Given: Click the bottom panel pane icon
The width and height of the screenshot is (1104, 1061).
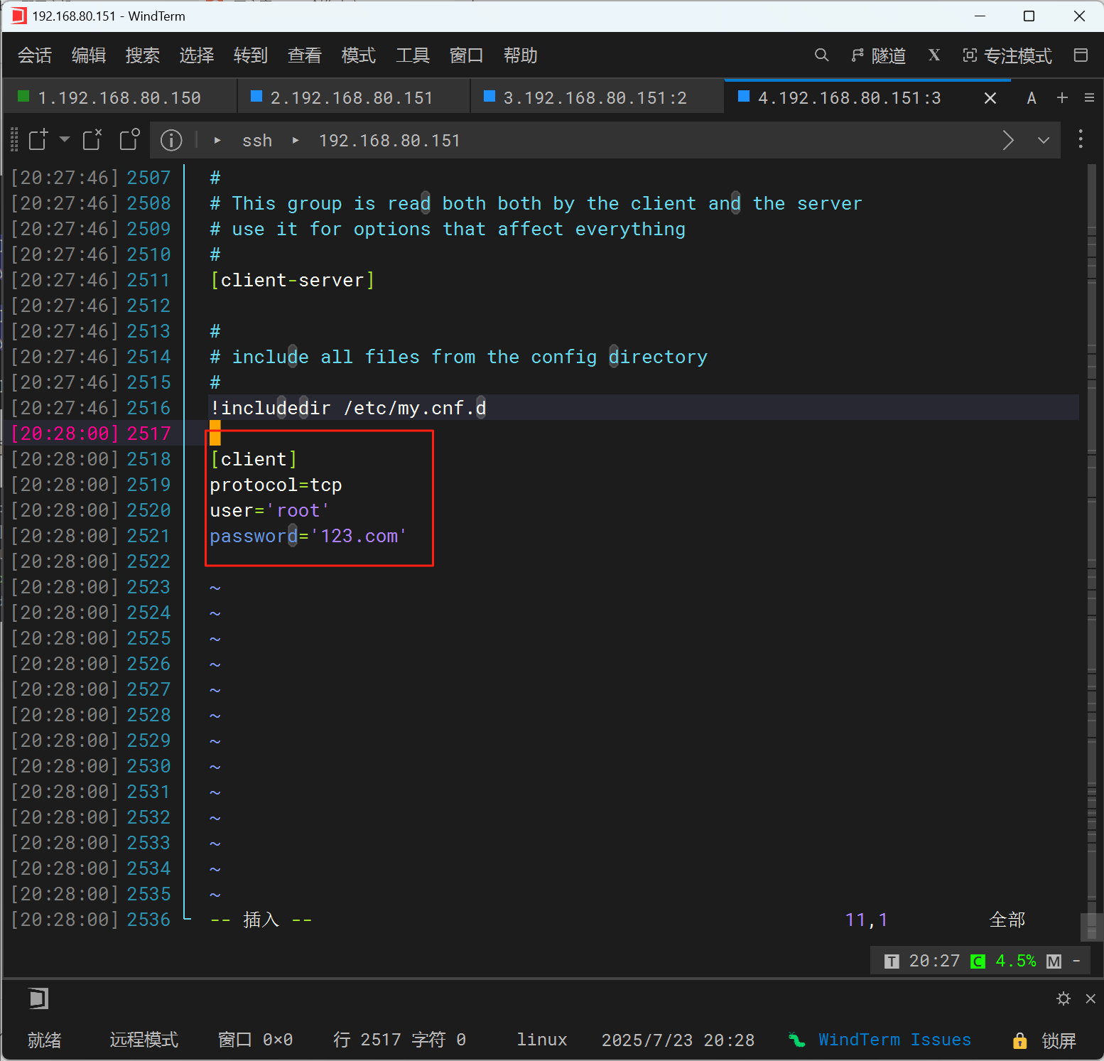Looking at the screenshot, I should (x=38, y=998).
